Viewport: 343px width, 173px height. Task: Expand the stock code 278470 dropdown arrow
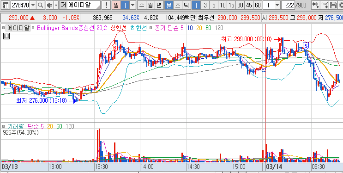pos(33,5)
